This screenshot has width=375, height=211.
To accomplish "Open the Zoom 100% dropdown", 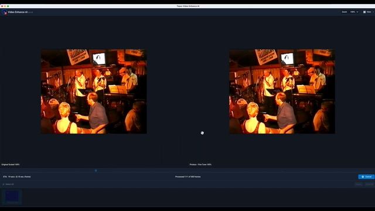I will pos(354,12).
